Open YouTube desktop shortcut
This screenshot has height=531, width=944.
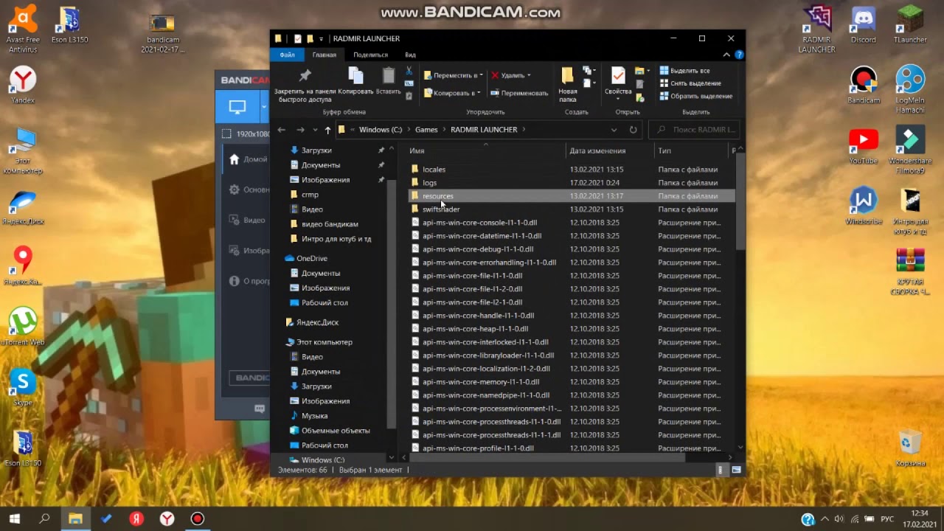(x=864, y=146)
